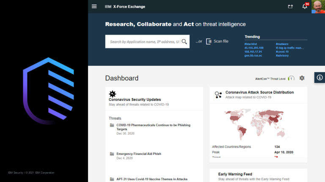Click the COVID-19 attack world map
This screenshot has width=325, height=182.
(x=256, y=124)
